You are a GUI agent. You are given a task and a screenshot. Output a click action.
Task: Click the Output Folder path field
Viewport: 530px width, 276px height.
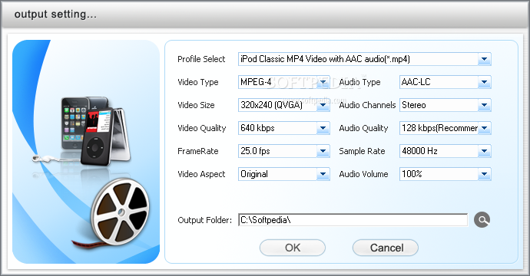(x=353, y=220)
